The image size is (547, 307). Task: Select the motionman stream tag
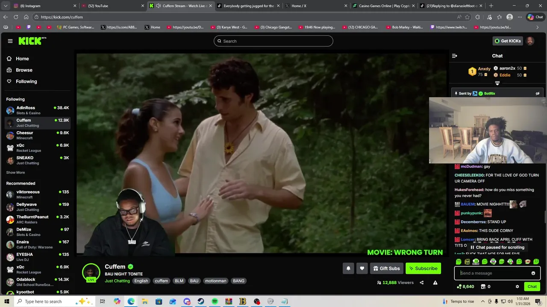click(215, 281)
